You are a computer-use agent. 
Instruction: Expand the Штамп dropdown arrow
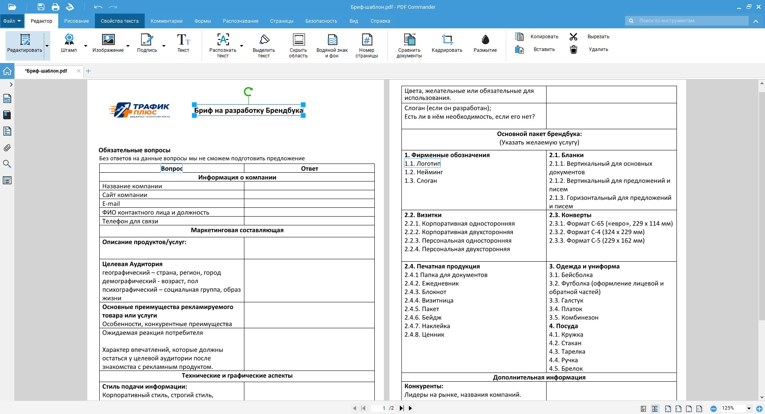(x=85, y=46)
